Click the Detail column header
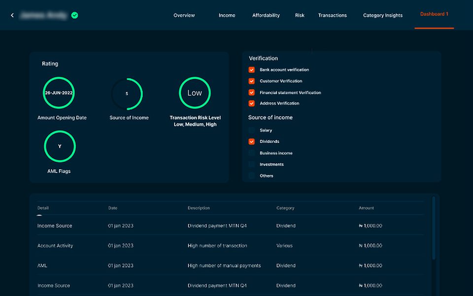473x296 pixels. coord(43,208)
